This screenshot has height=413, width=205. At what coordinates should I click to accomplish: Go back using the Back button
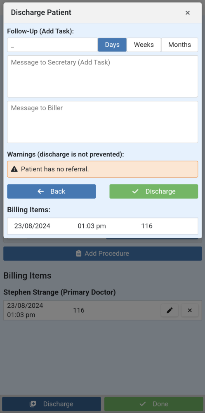coord(51,191)
